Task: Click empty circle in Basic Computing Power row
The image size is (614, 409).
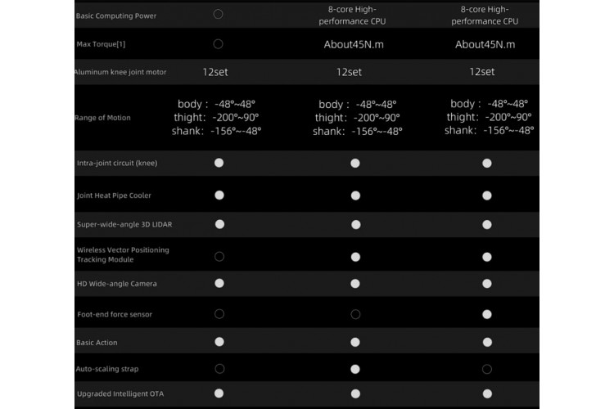Action: coord(218,14)
